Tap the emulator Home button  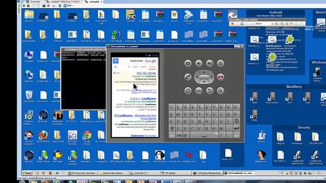click(188, 90)
